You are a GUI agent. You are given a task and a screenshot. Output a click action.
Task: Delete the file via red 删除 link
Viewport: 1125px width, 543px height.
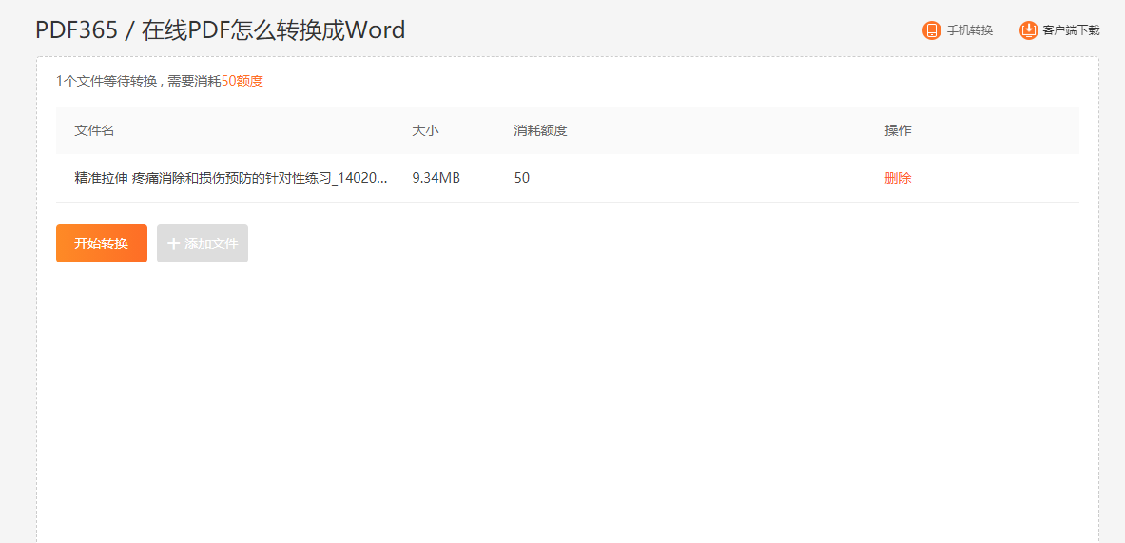[x=898, y=178]
